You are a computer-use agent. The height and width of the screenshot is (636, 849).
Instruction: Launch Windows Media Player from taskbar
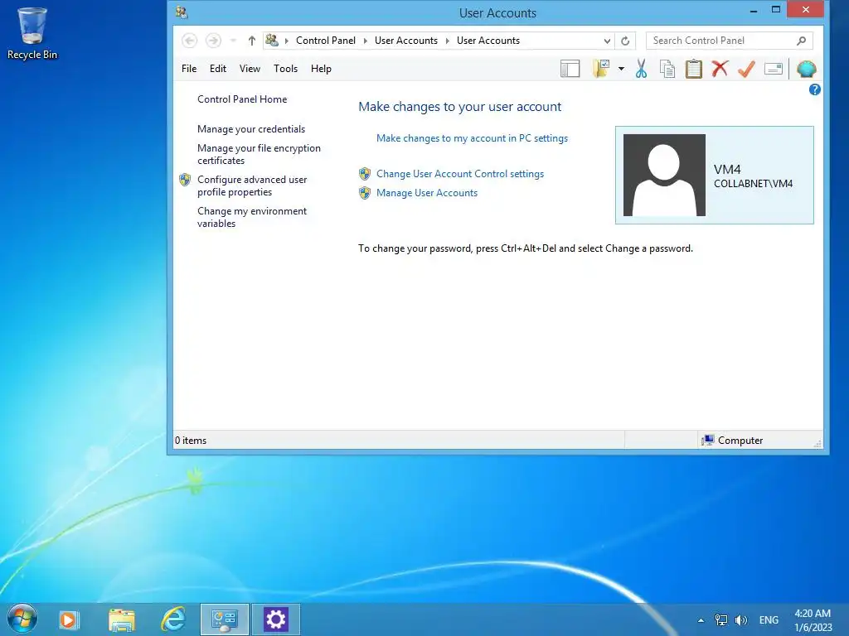(69, 619)
